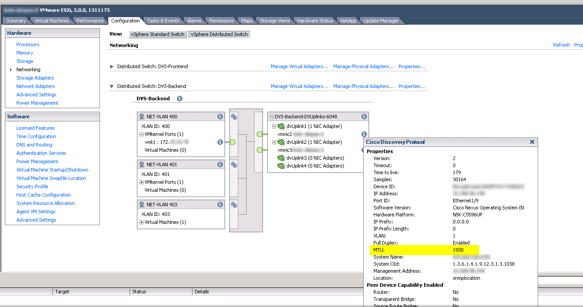Sort tasks by Target column header
This screenshot has height=307, width=583.
[91, 292]
